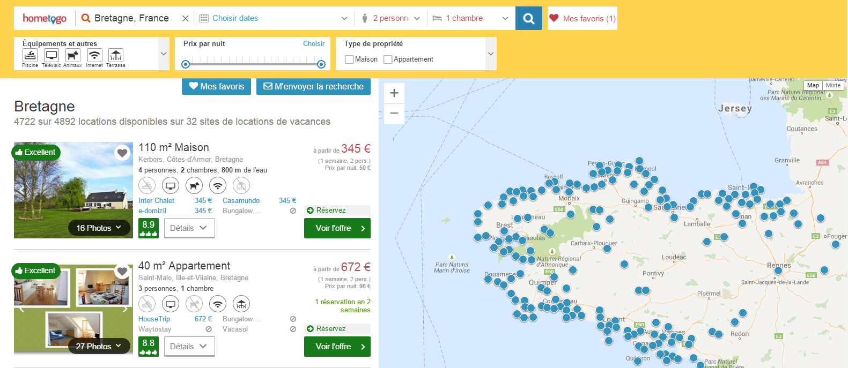The width and height of the screenshot is (848, 368).
Task: Check the Maison property type box
Action: [x=349, y=59]
